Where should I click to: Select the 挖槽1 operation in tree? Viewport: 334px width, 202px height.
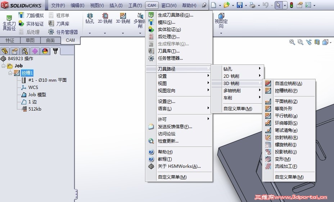[27, 73]
